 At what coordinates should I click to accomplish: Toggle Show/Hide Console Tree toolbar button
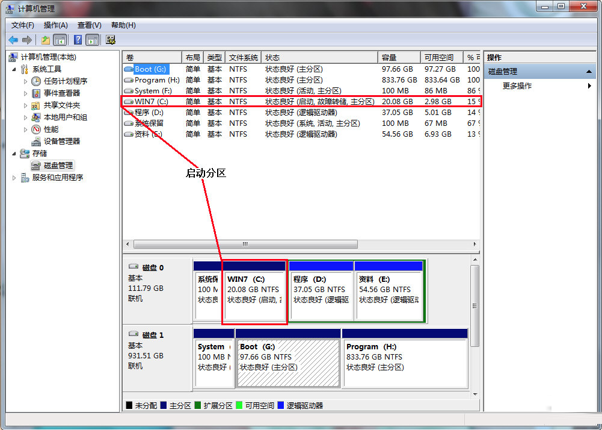click(x=60, y=40)
